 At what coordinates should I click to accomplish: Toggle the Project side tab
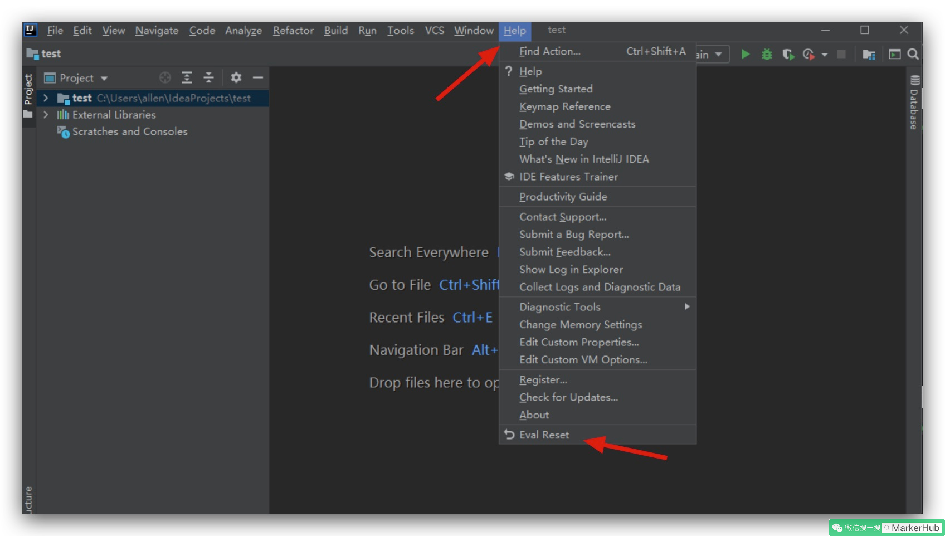coord(28,96)
